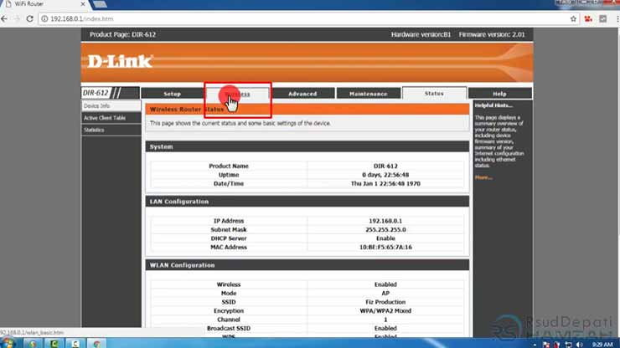Click the IP Address value 192.168.0.1
Viewport: 620px width, 348px height.
(x=385, y=221)
